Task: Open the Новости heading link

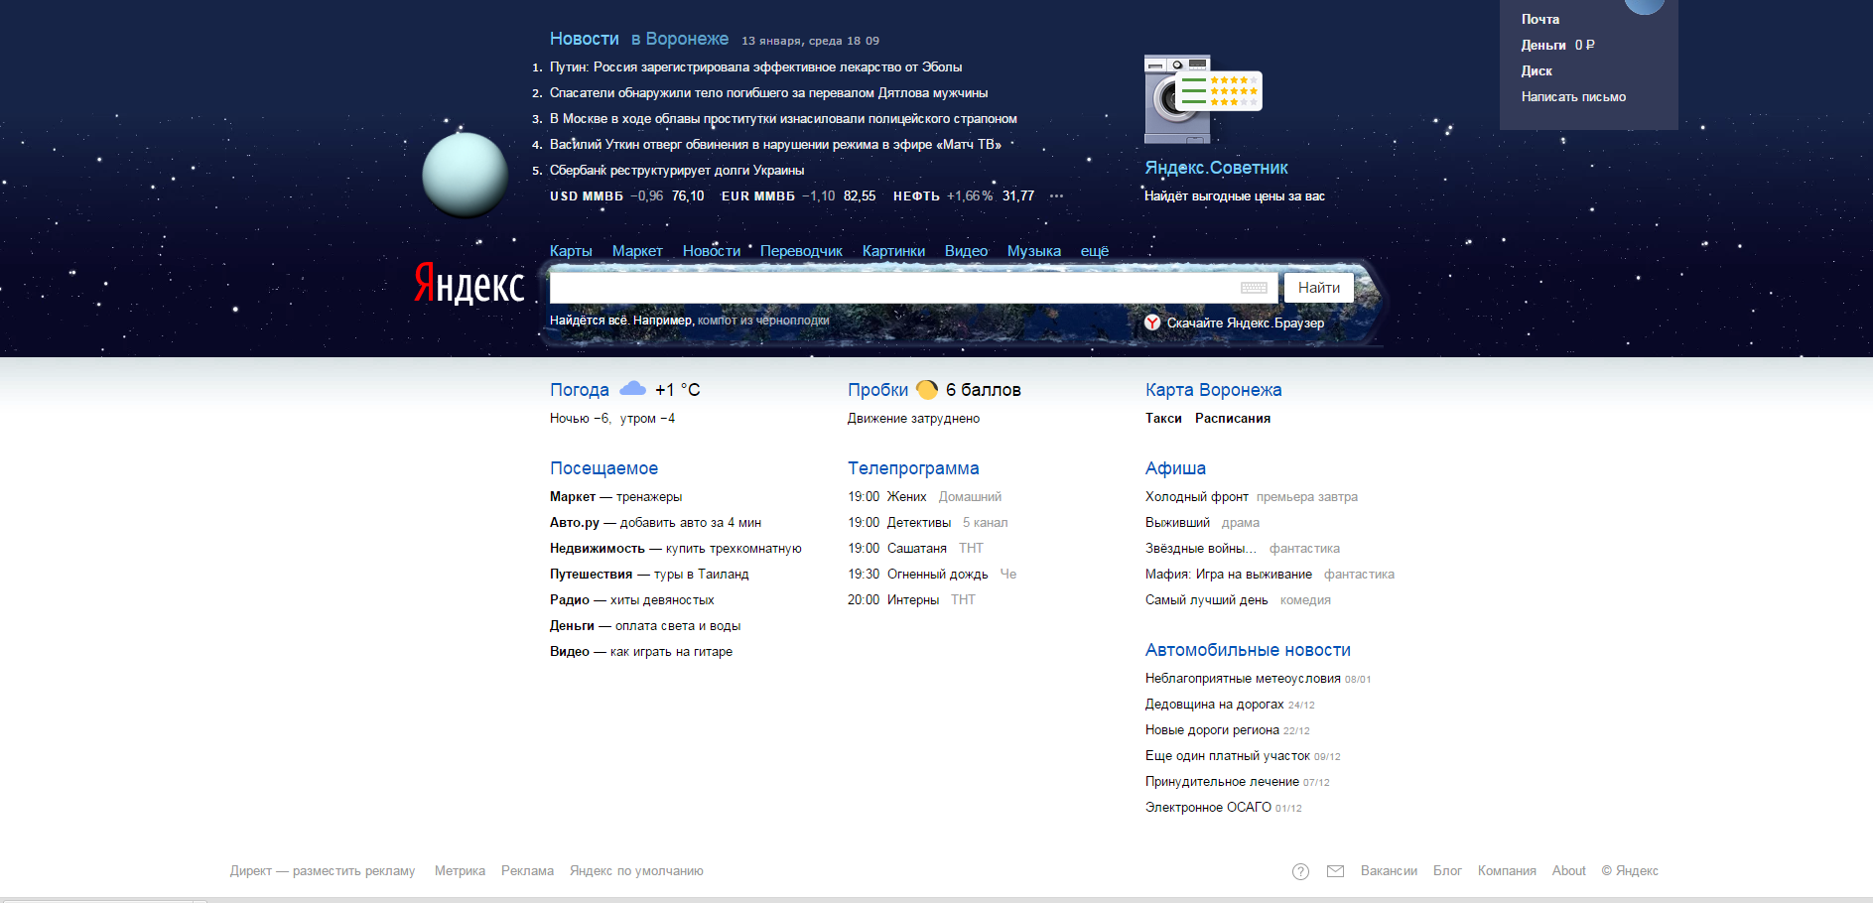Action: coord(585,39)
